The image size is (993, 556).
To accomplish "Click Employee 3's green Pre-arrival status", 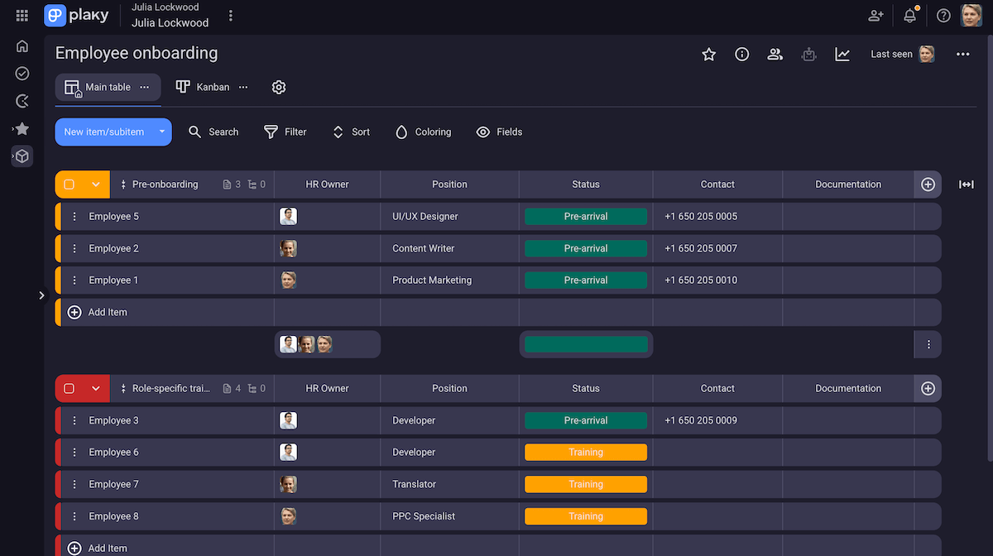I will [x=586, y=419].
